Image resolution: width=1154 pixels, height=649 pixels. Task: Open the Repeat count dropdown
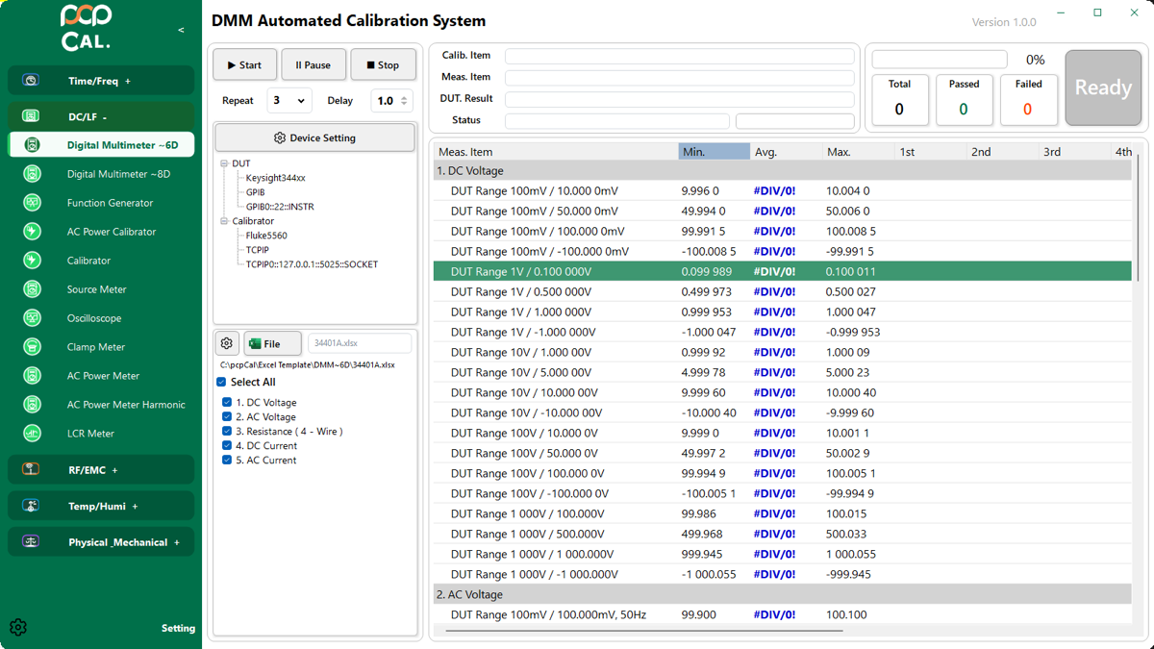(288, 101)
